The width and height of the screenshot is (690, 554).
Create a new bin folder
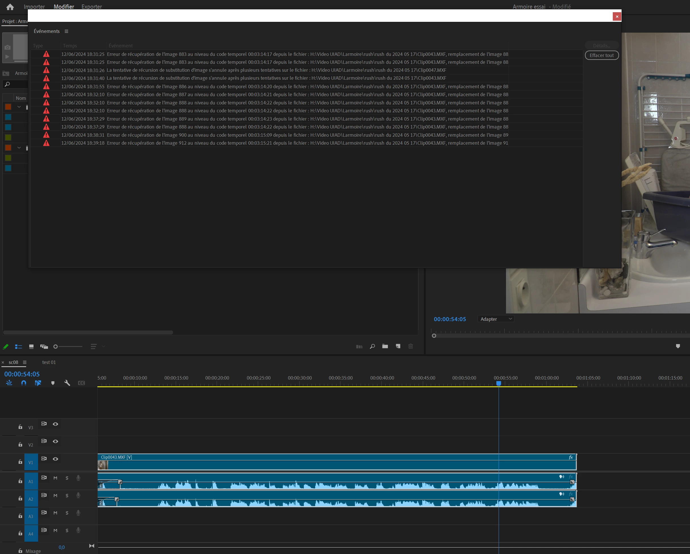pos(385,346)
